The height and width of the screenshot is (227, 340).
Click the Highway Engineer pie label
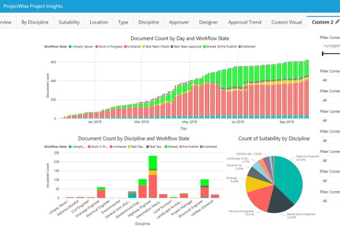[x=307, y=158]
